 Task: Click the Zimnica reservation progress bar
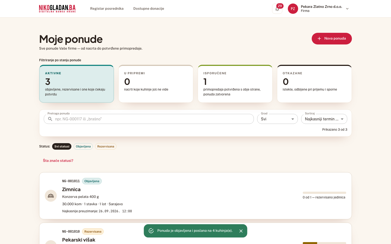[x=324, y=193]
